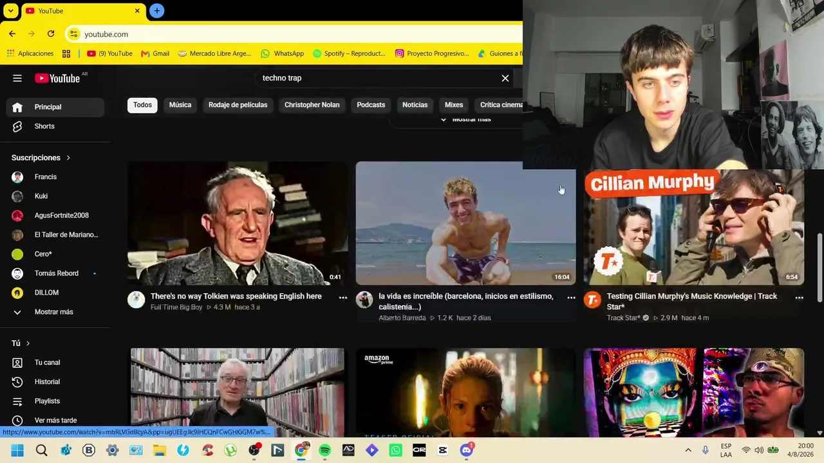Open the tab groups grid icon in bookmarks bar

point(66,53)
